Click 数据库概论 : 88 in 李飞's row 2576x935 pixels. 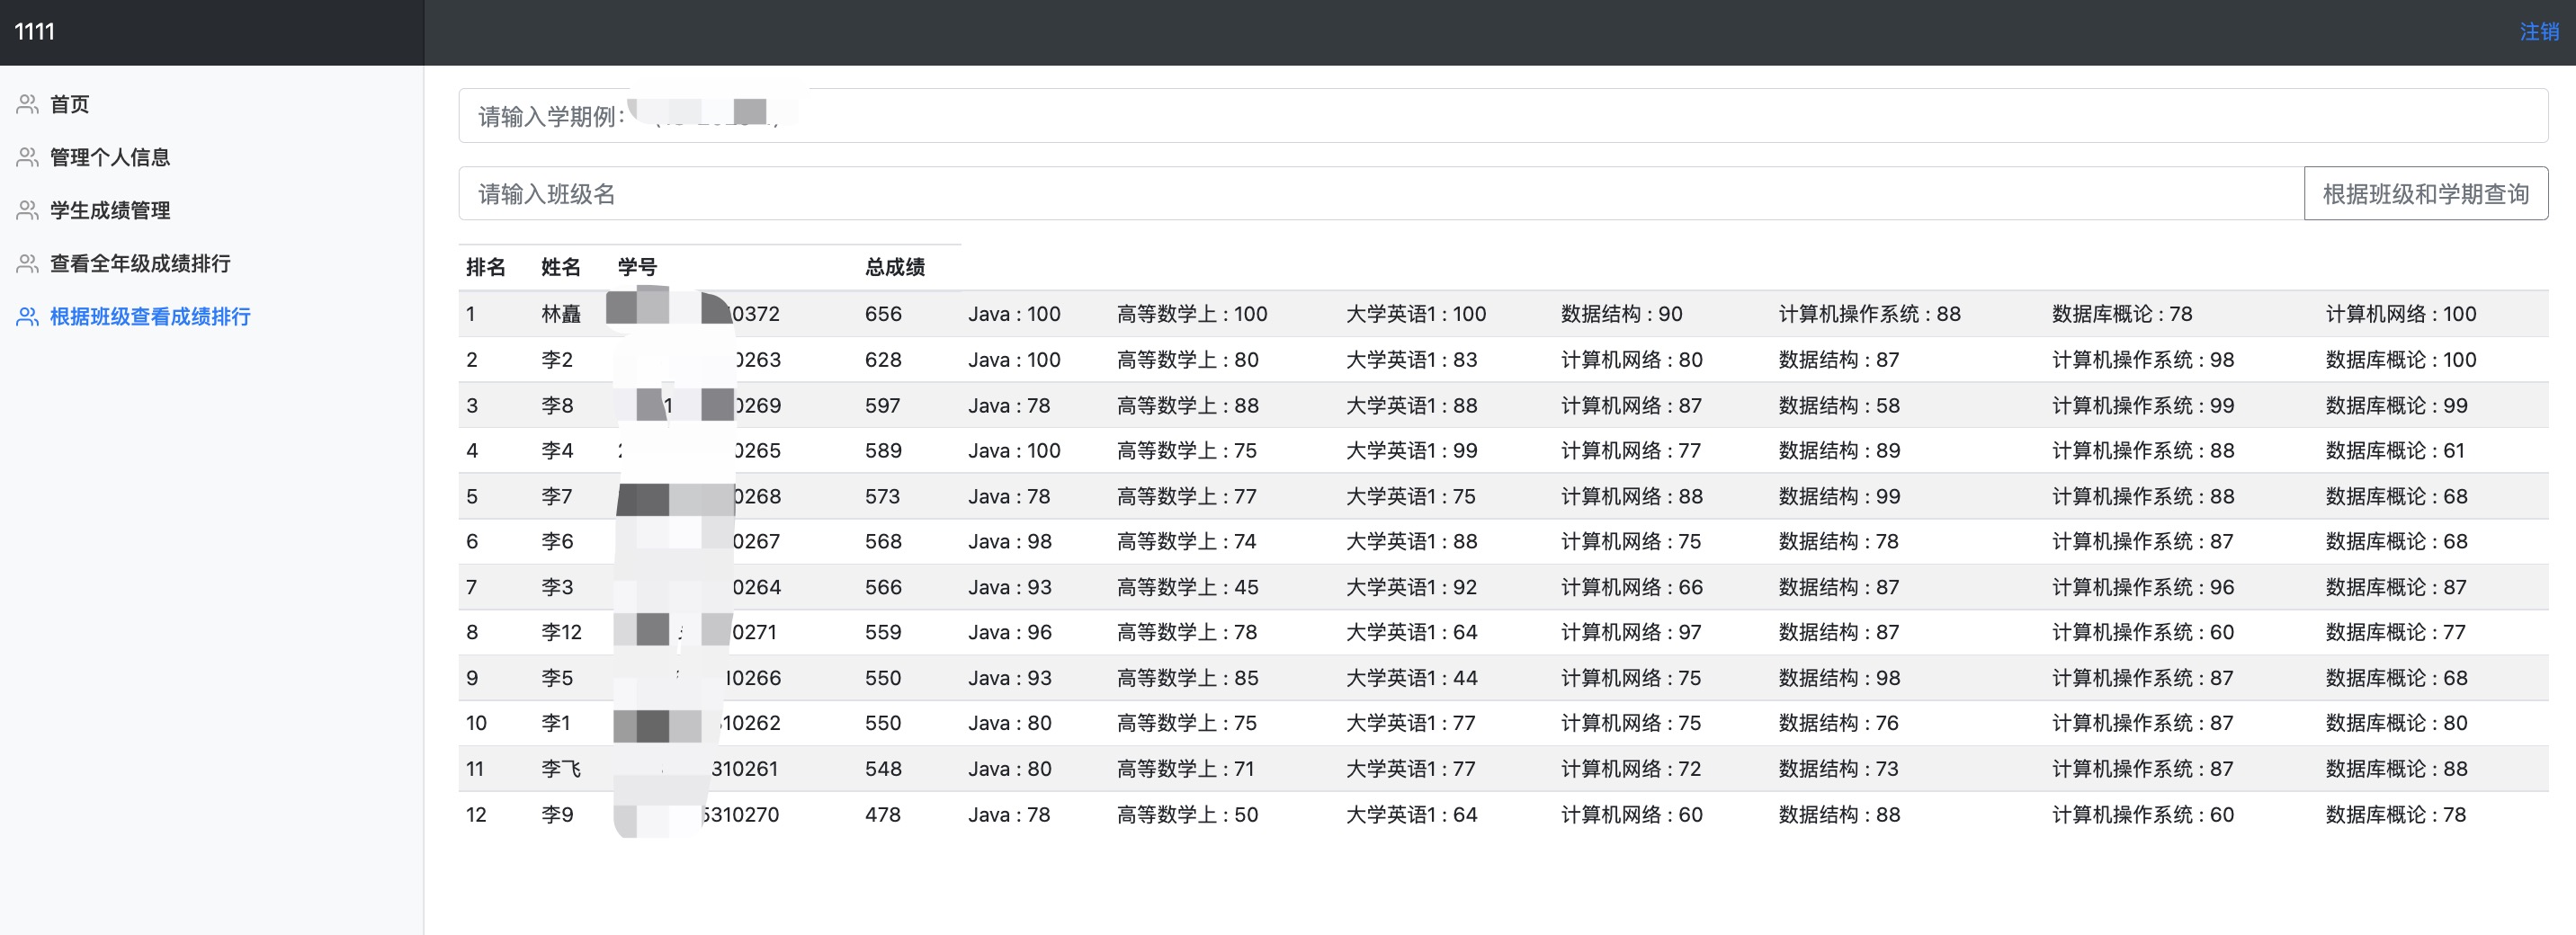pos(2396,770)
